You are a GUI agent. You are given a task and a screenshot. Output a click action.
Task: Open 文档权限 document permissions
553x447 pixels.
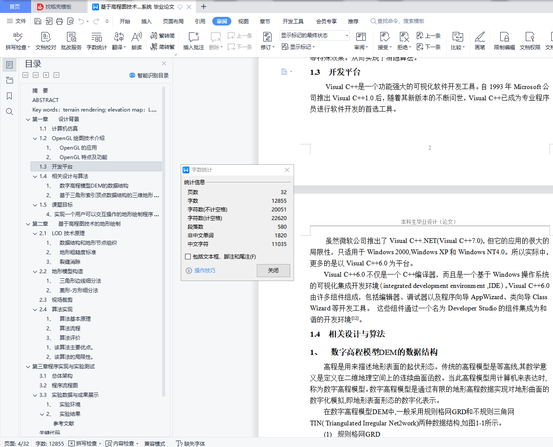pyautogui.click(x=530, y=41)
